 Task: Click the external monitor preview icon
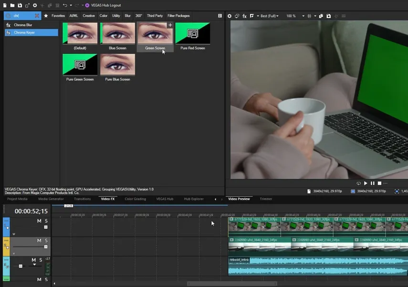[237, 16]
